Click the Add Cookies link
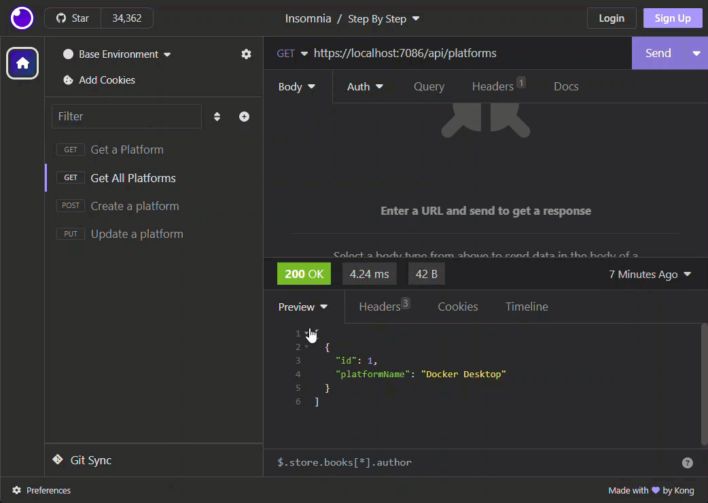 107,80
